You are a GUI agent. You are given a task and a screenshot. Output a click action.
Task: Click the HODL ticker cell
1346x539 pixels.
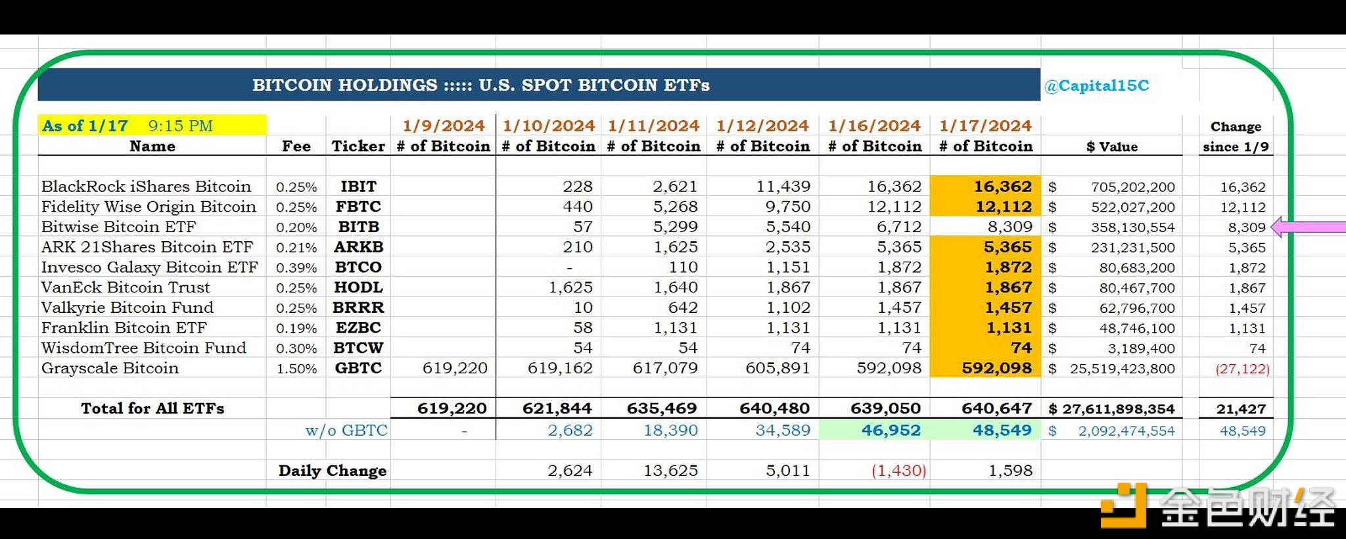(x=358, y=287)
